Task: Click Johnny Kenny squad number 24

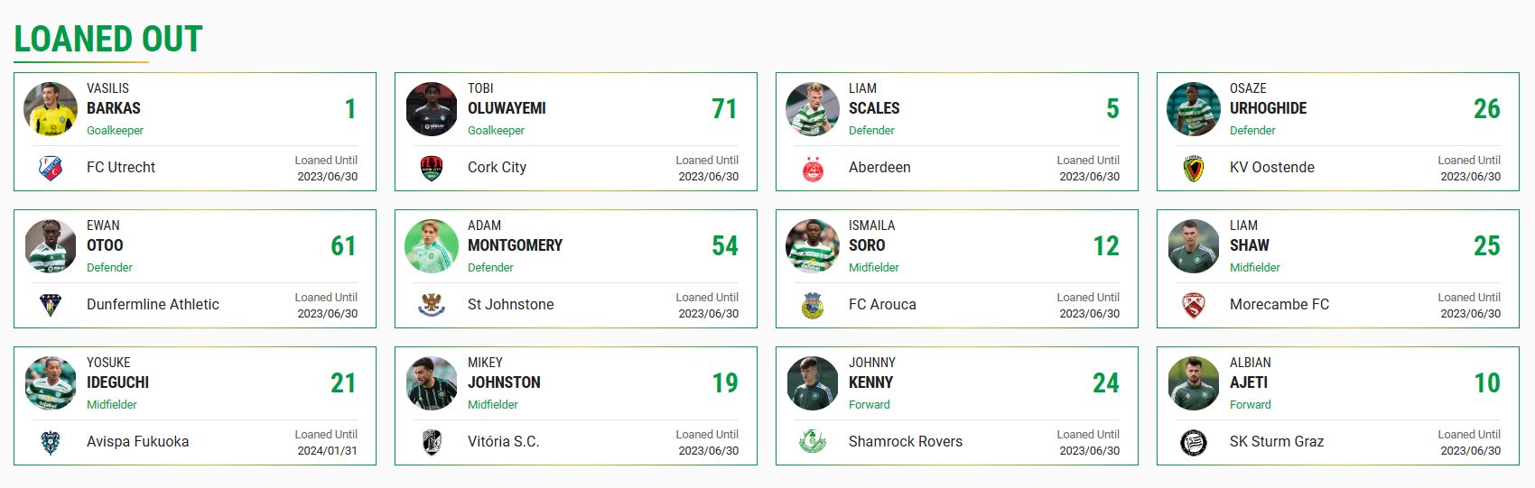Action: (x=1106, y=383)
